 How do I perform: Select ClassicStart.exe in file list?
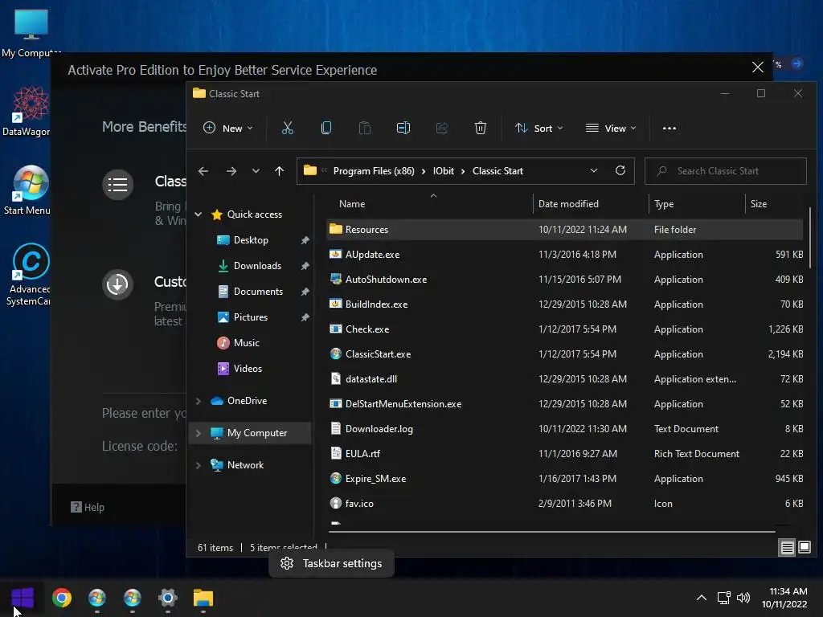(x=565, y=354)
